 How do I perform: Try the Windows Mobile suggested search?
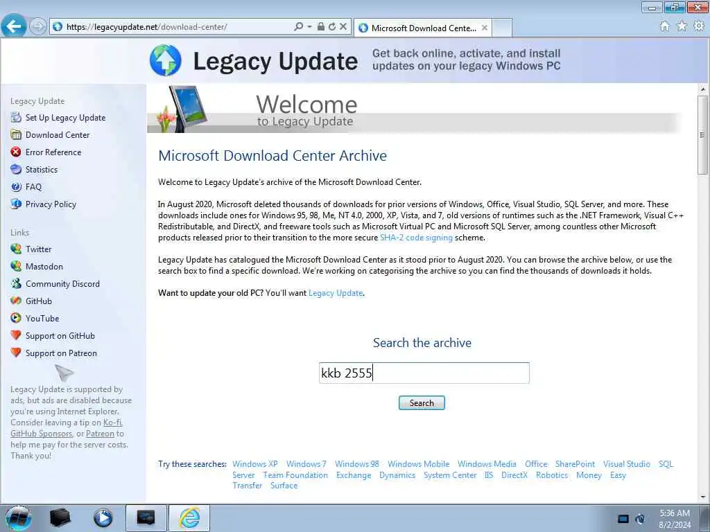click(x=418, y=463)
